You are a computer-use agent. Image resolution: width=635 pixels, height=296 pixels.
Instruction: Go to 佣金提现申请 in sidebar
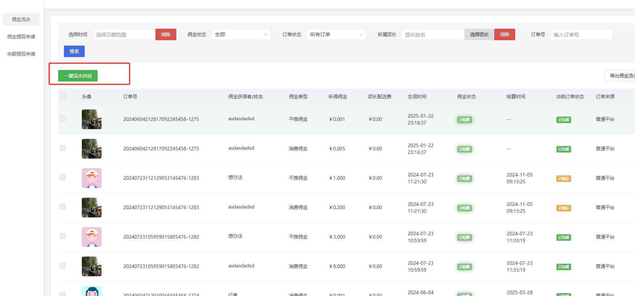click(21, 37)
